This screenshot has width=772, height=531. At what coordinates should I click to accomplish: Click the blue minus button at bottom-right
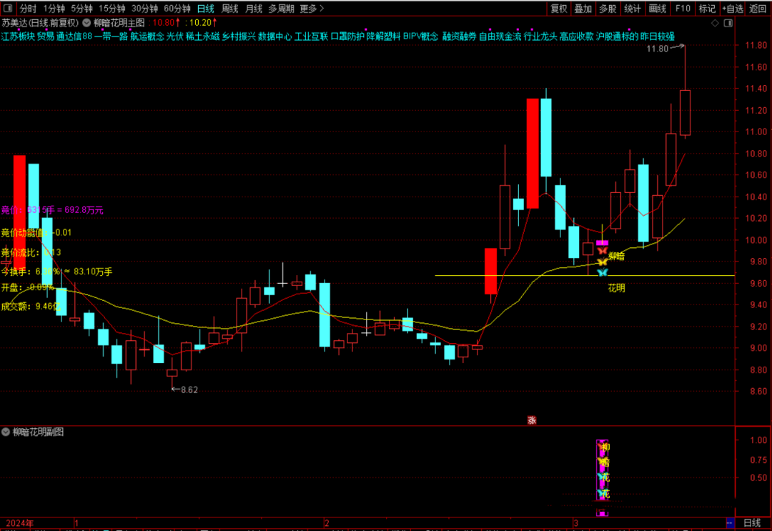tap(730, 522)
